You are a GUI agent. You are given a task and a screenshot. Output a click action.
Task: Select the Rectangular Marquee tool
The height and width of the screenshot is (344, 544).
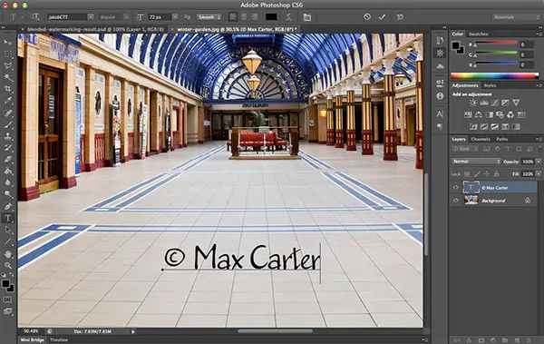pos(7,54)
